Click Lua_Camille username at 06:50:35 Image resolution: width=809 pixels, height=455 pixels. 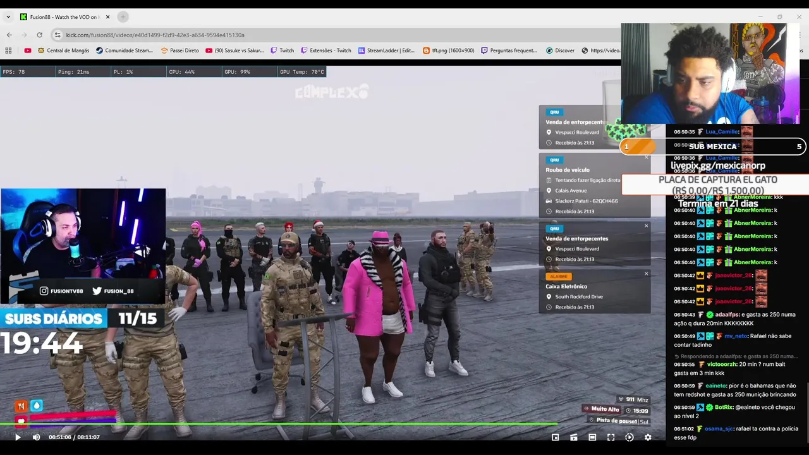click(722, 132)
